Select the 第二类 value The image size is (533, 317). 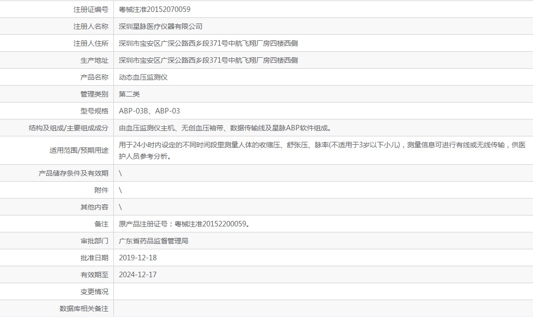pyautogui.click(x=129, y=94)
